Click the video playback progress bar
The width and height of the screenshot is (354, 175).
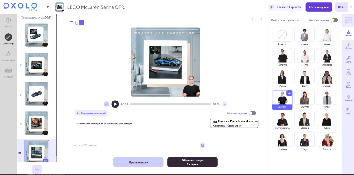pos(170,104)
